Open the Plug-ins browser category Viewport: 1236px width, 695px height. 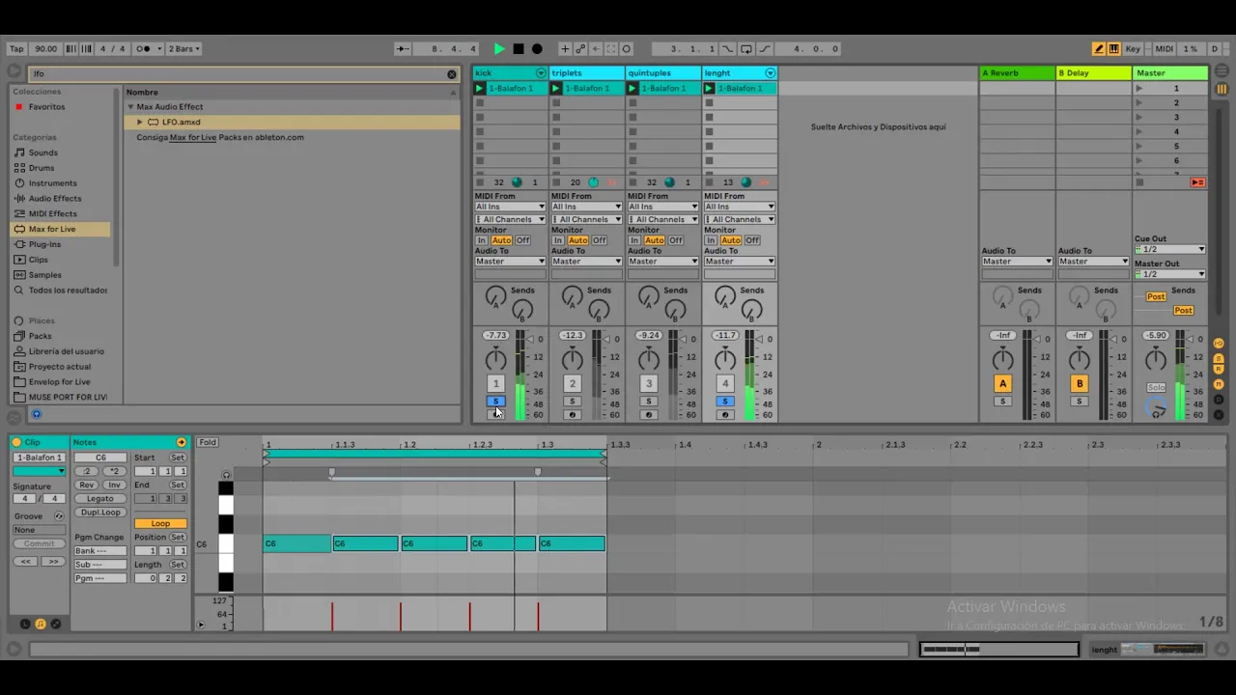[44, 245]
